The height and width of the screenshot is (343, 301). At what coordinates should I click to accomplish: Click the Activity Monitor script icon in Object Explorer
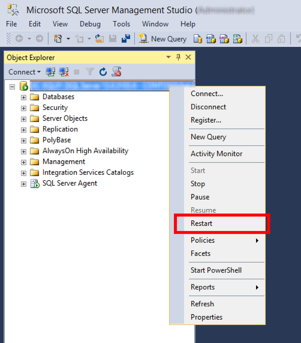click(x=117, y=72)
